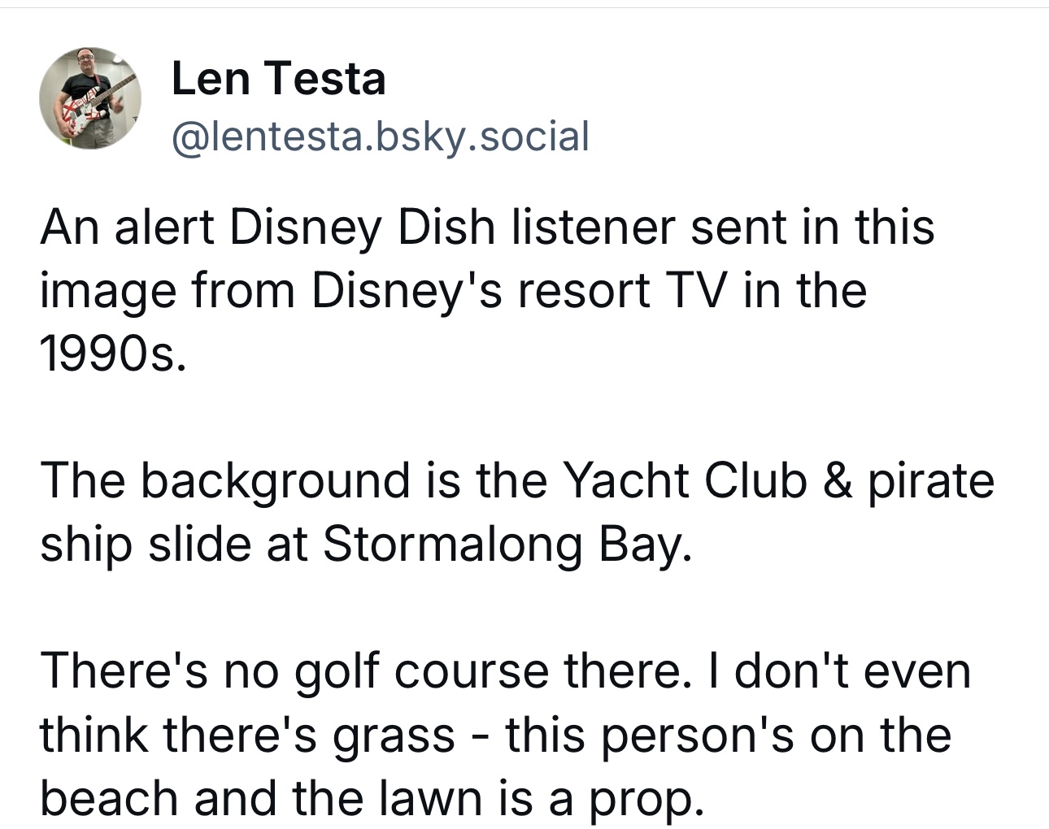Screen dimensions: 1049x829
Task: Select the paragraph starting 'There's no golf course'
Action: point(506,734)
